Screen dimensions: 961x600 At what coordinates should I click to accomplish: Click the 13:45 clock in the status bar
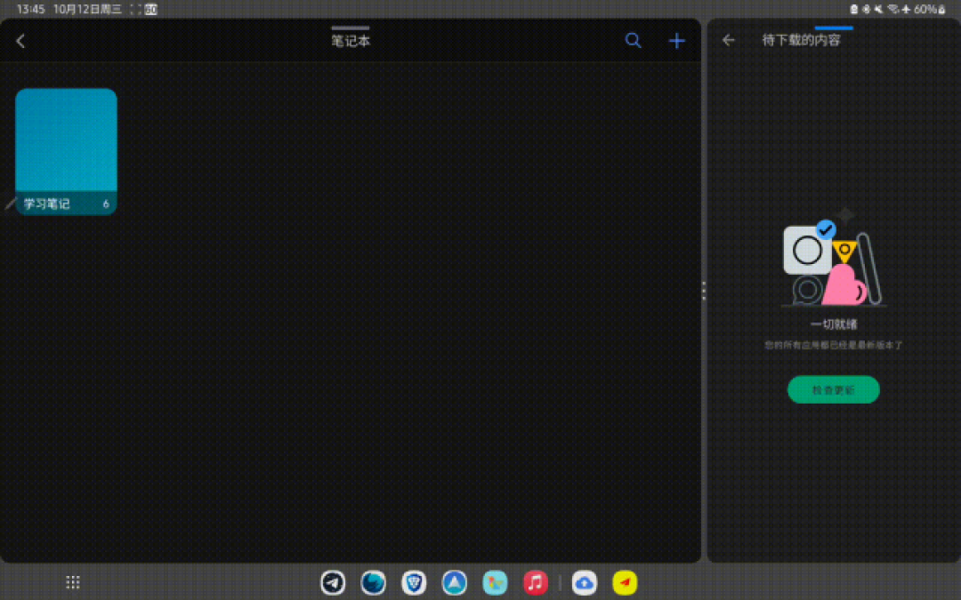click(30, 9)
